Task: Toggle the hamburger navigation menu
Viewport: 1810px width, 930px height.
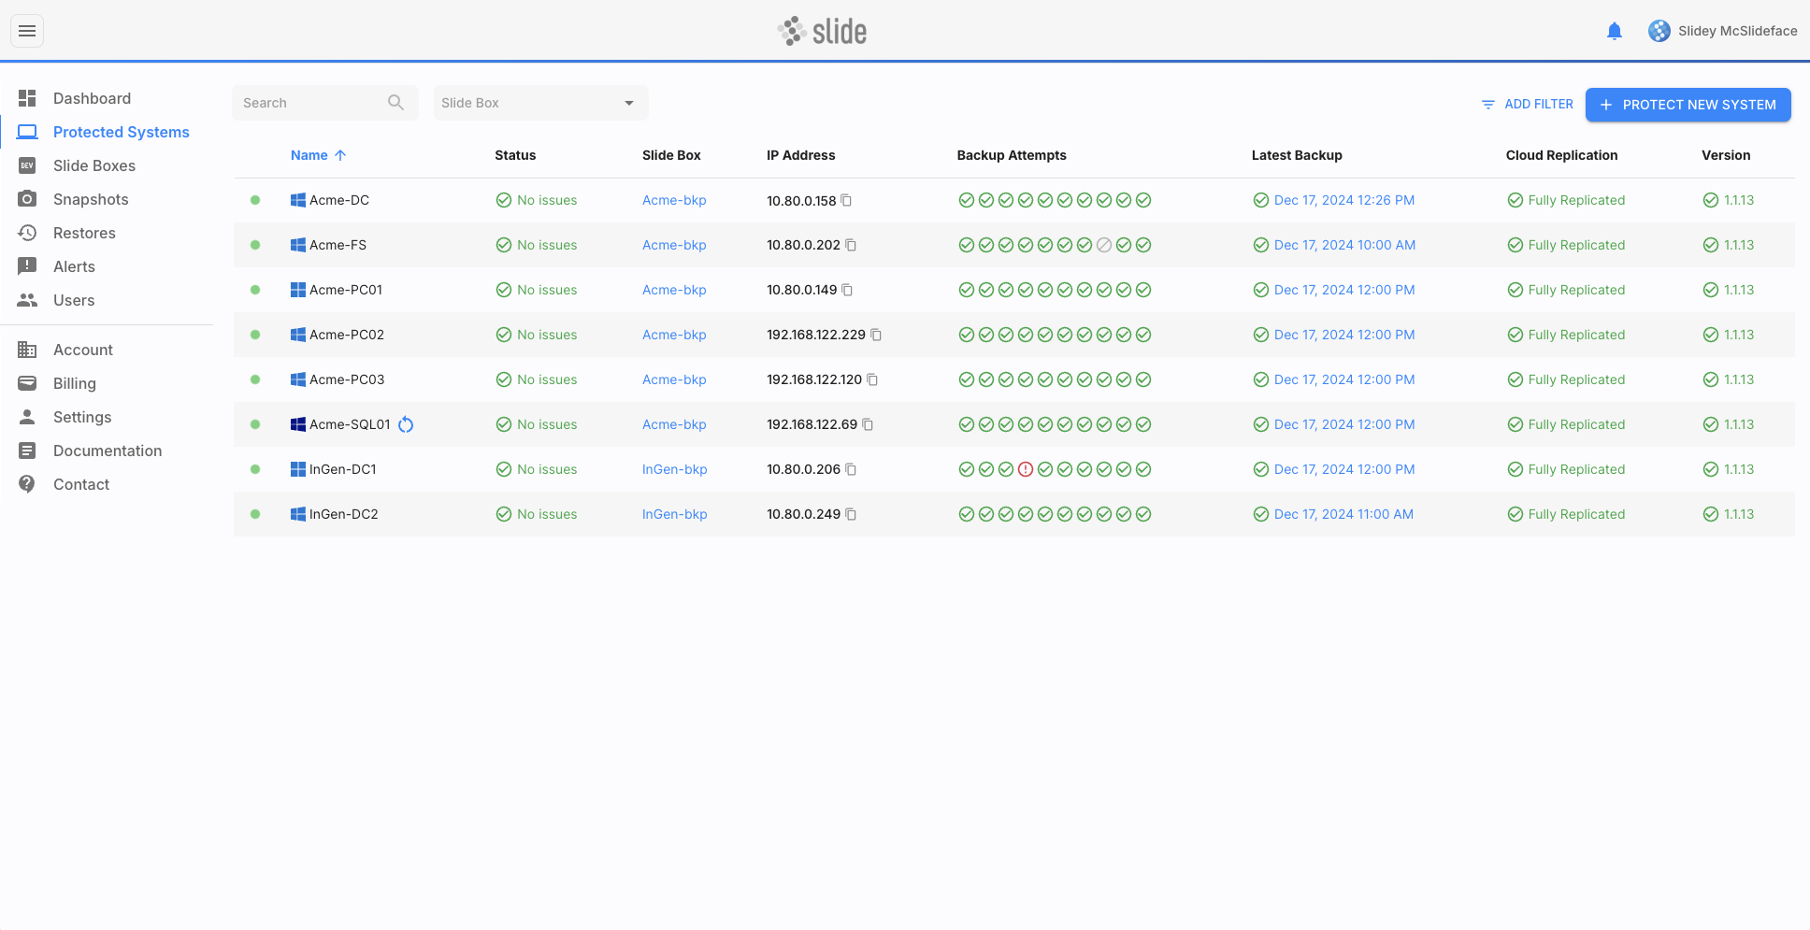Action: [27, 31]
